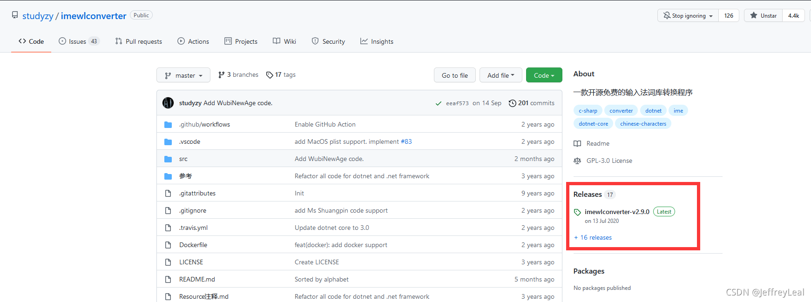Open the .travis.yml file
This screenshot has height=302, width=811.
click(x=193, y=228)
